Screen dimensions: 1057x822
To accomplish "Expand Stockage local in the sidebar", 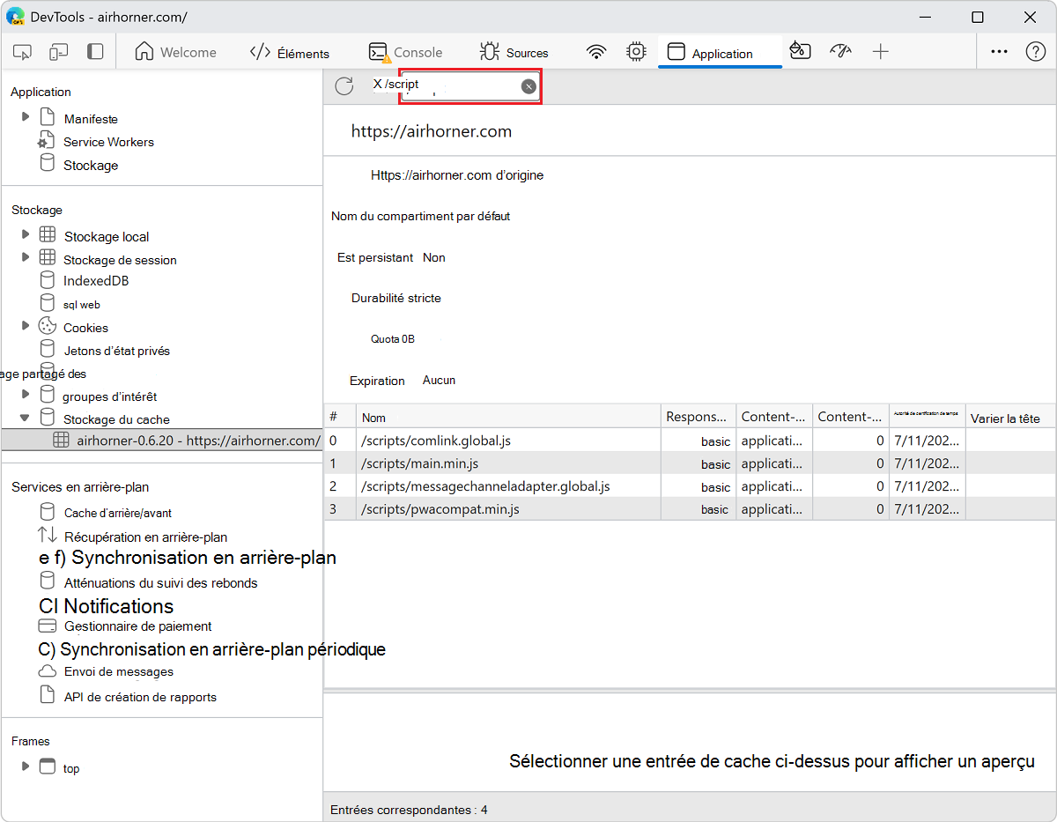I will point(25,236).
